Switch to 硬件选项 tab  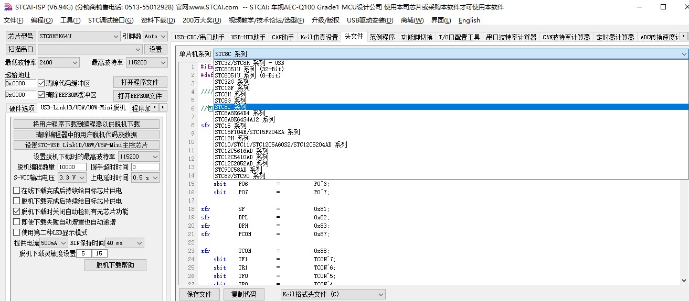22,108
